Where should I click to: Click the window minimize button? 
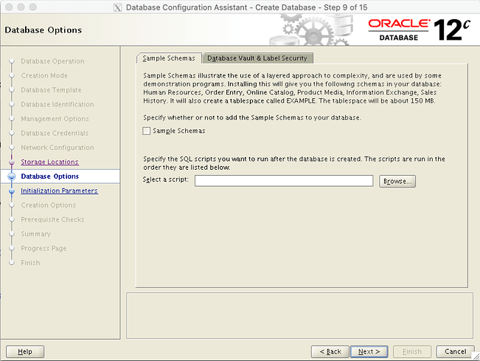click(21, 7)
